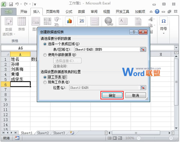The width and height of the screenshot is (180, 142).
Task: Click the Save icon in quick access toolbar
Action: [11, 4]
